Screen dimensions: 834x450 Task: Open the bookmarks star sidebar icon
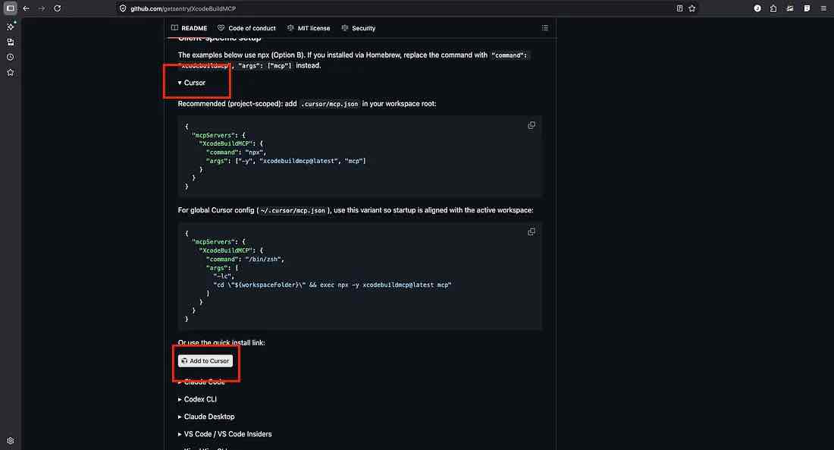10,72
